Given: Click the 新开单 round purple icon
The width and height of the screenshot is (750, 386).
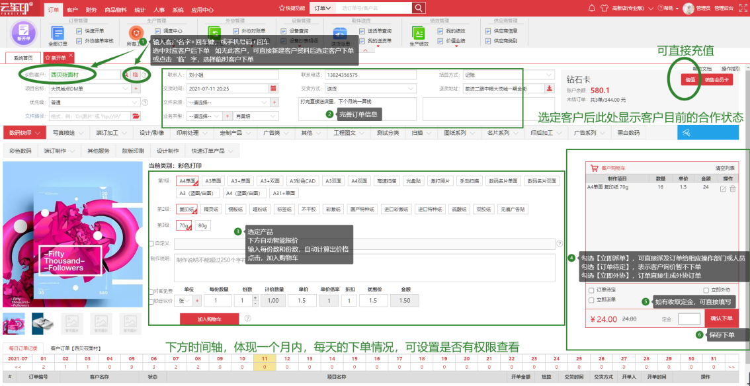Looking at the screenshot, I should [23, 34].
